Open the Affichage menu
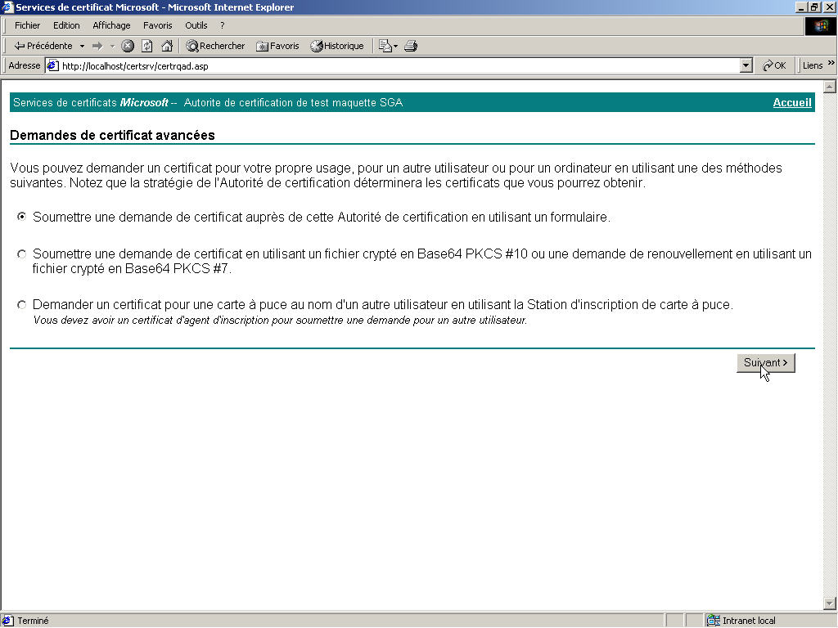This screenshot has width=838, height=628. point(111,25)
